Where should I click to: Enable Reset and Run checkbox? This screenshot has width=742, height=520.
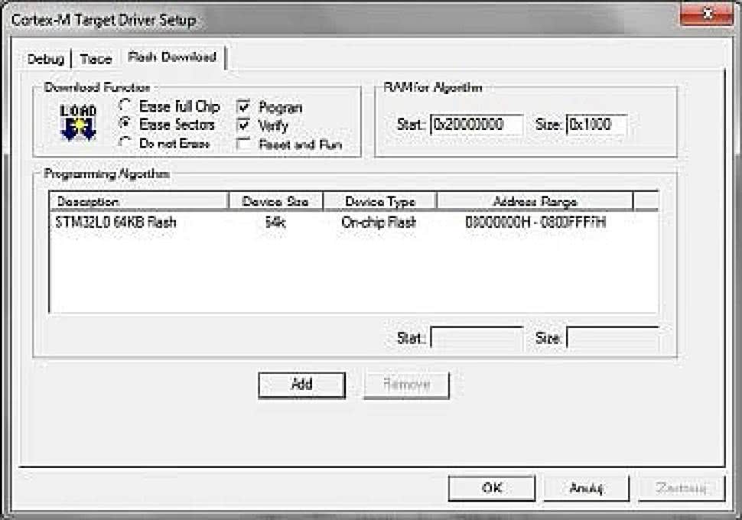point(244,144)
